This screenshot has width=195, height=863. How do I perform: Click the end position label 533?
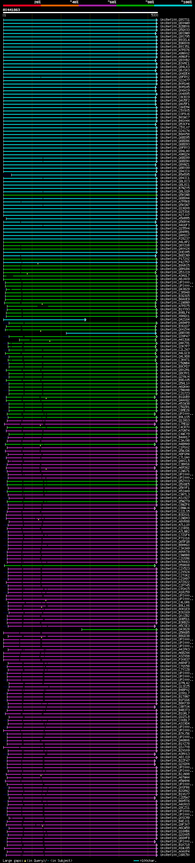tap(154, 15)
